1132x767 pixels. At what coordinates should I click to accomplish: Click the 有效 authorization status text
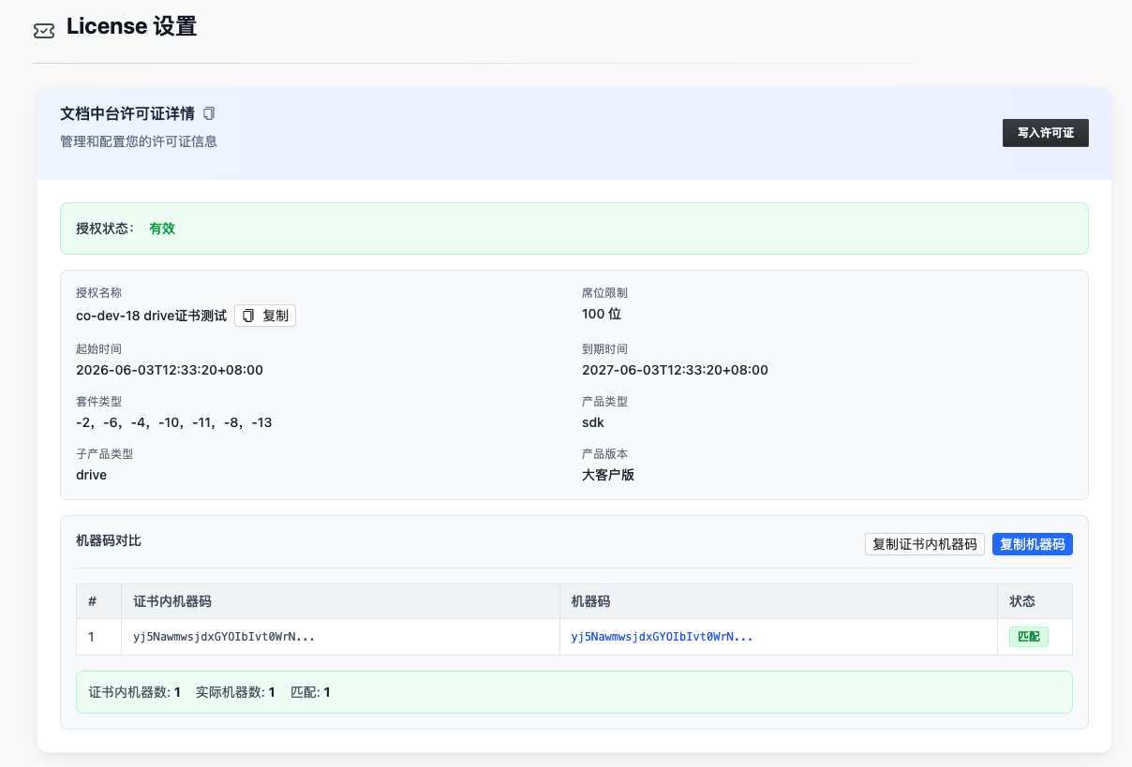pos(162,229)
